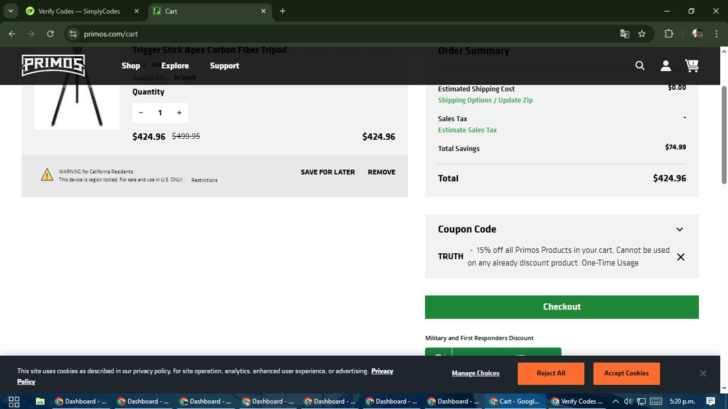
Task: Click Reject All cookies button
Action: [551, 374]
